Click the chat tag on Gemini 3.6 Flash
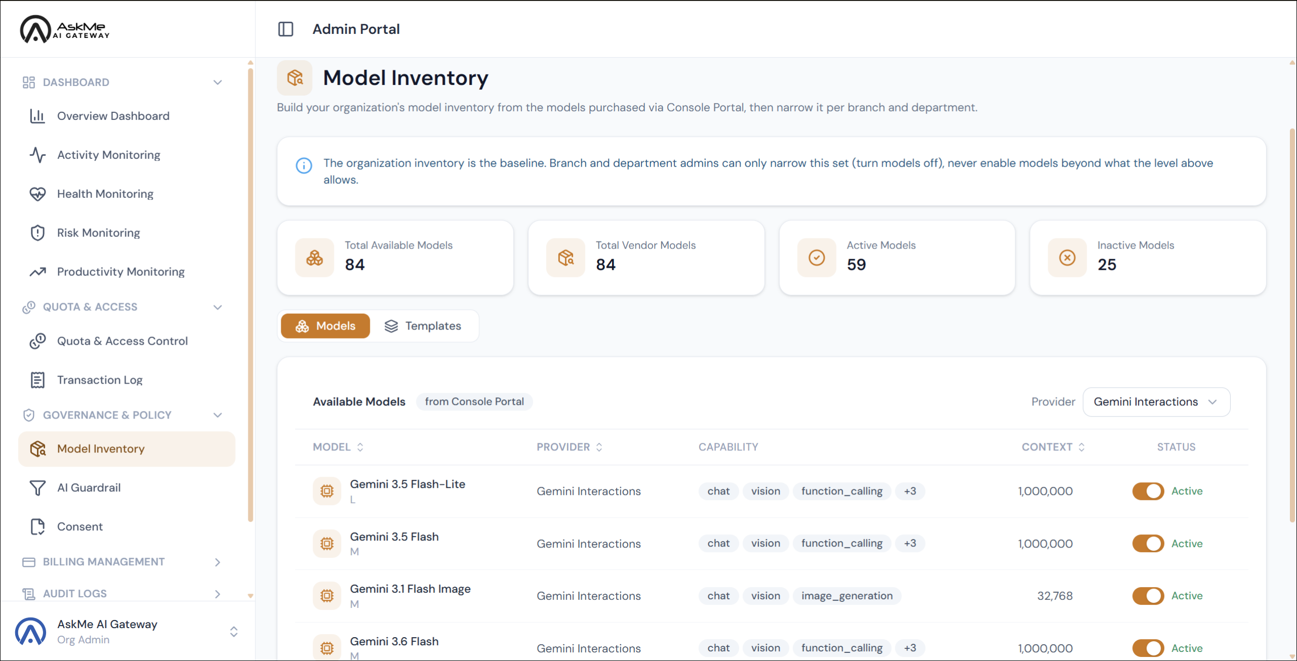 coord(718,648)
